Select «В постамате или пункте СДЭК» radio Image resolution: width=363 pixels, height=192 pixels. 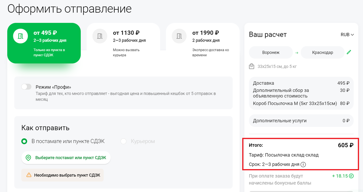coord(24,141)
